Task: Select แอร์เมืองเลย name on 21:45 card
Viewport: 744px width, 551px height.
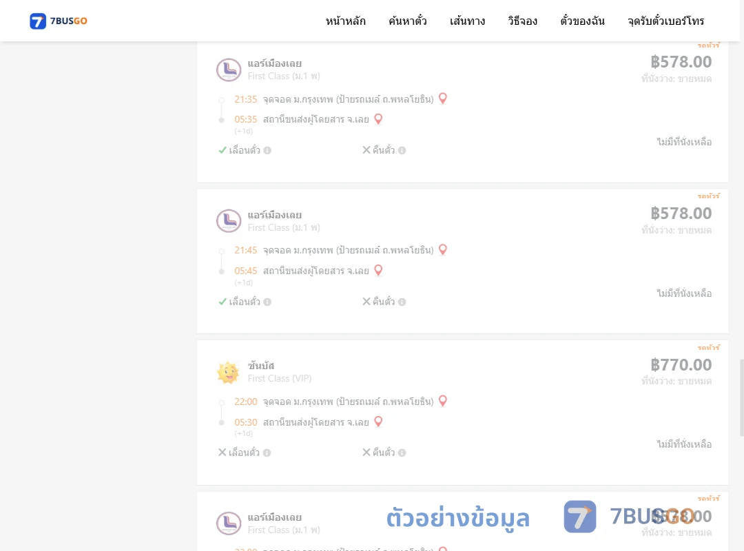Action: tap(274, 214)
